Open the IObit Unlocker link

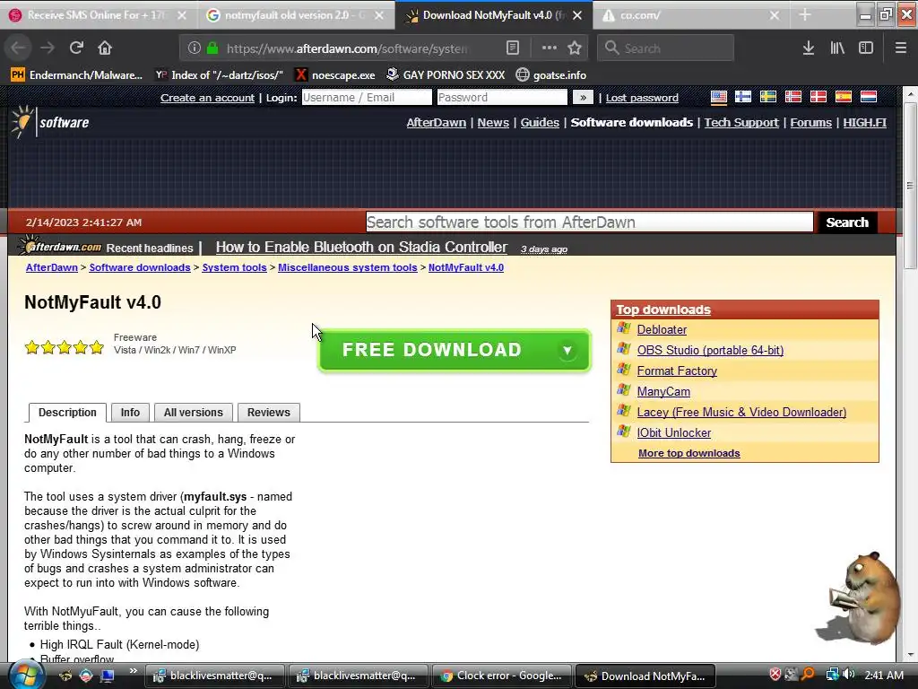coord(674,433)
